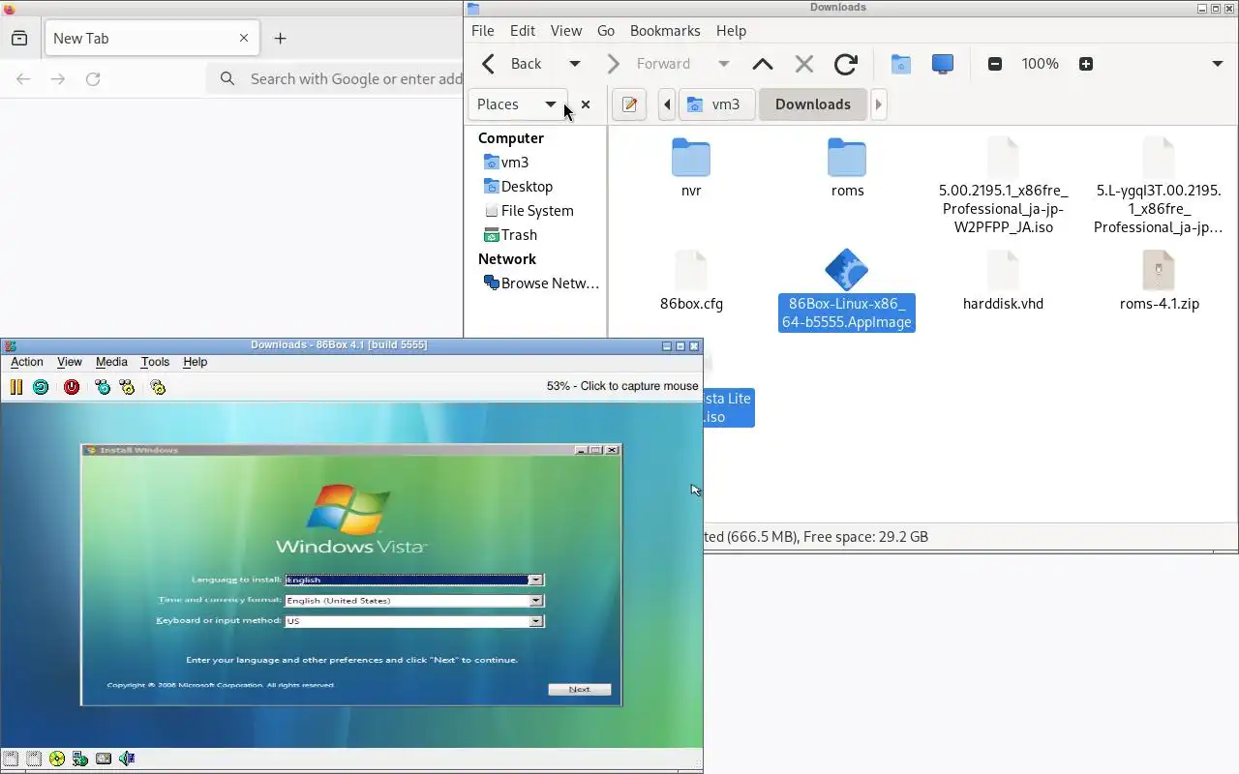1239x774 pixels.
Task: Select the New Tab browser tab
Action: point(150,39)
